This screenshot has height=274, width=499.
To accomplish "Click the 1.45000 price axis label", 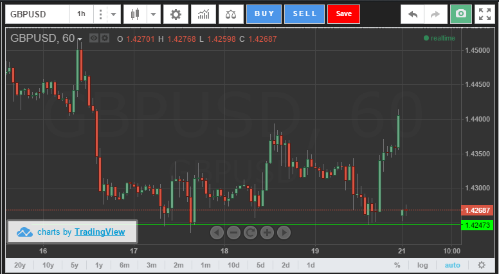I will [x=477, y=50].
